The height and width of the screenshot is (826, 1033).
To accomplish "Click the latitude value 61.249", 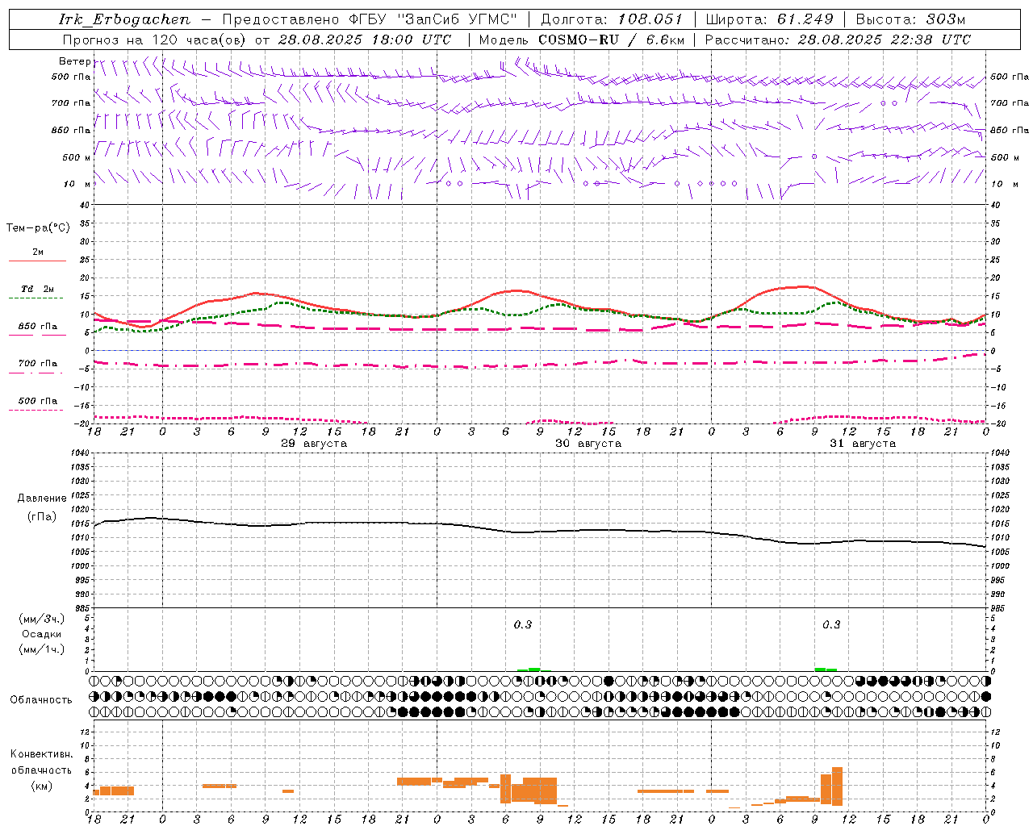I will tap(805, 19).
